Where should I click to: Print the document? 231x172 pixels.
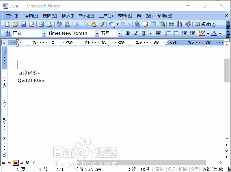tap(41, 24)
